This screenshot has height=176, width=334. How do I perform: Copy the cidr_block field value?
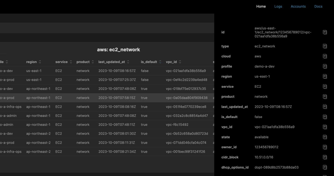[x=325, y=157]
